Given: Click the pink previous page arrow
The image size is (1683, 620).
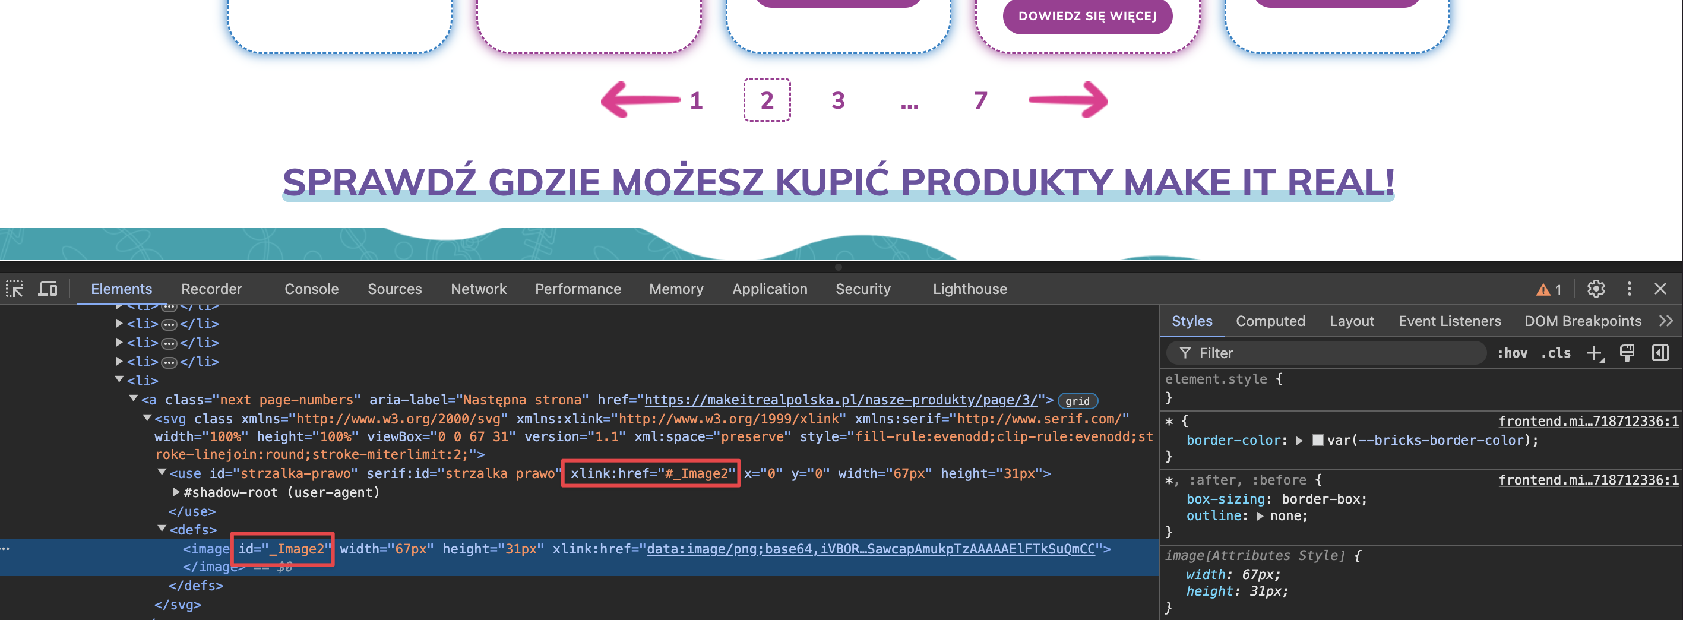Looking at the screenshot, I should pyautogui.click(x=640, y=100).
